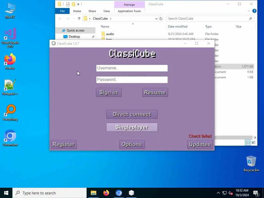Click horizontal scrollbar right arrow in Explorer
Viewport: 264px width, 198px height.
coord(255,138)
